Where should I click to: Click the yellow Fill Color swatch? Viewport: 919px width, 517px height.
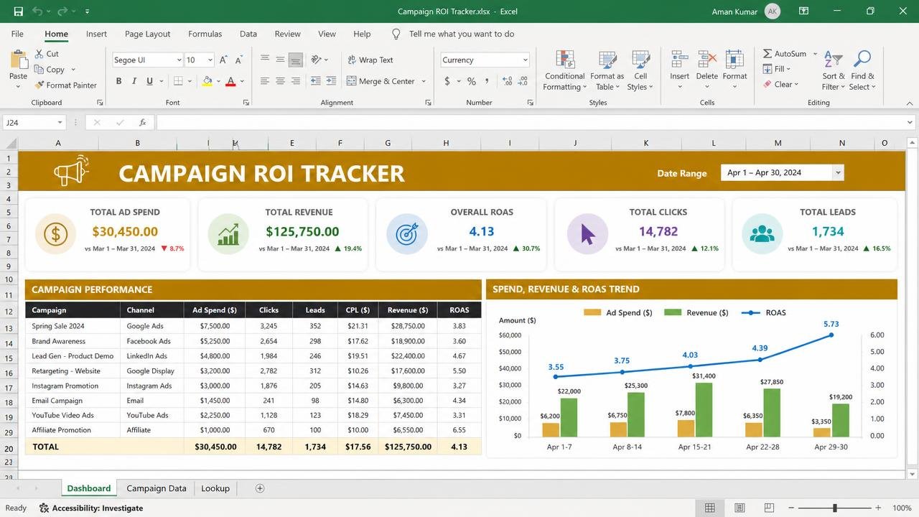[207, 81]
